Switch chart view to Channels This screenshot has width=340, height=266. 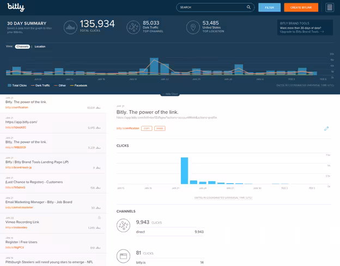[22, 46]
